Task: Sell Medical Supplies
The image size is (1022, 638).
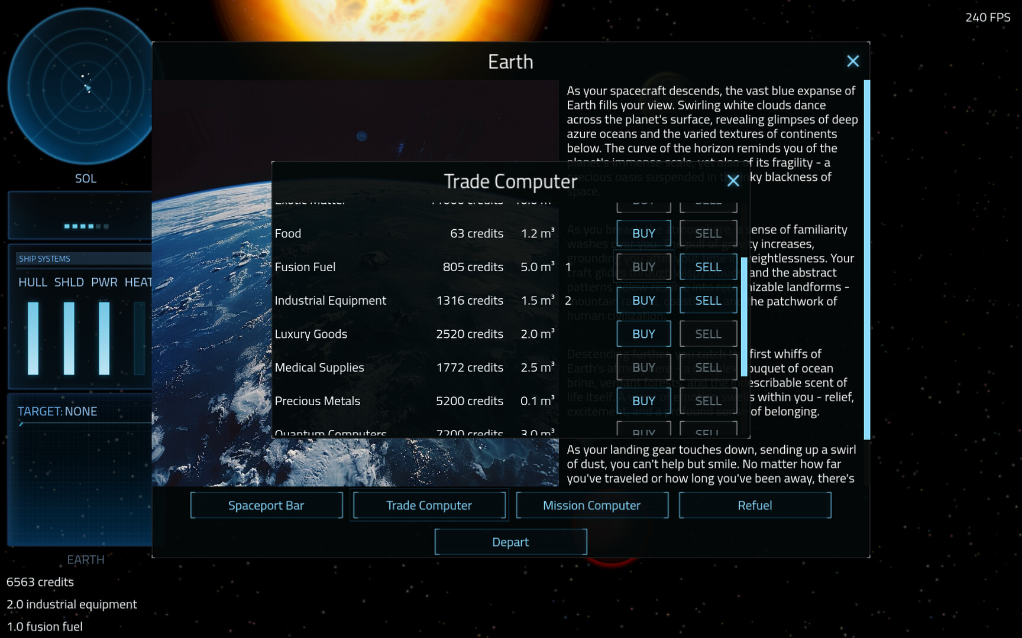Action: pos(707,367)
